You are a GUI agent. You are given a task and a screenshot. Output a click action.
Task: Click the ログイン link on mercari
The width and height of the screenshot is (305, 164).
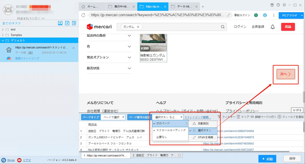[240, 27]
